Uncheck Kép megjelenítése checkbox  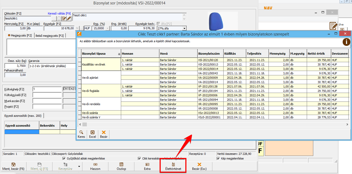click(218, 158)
